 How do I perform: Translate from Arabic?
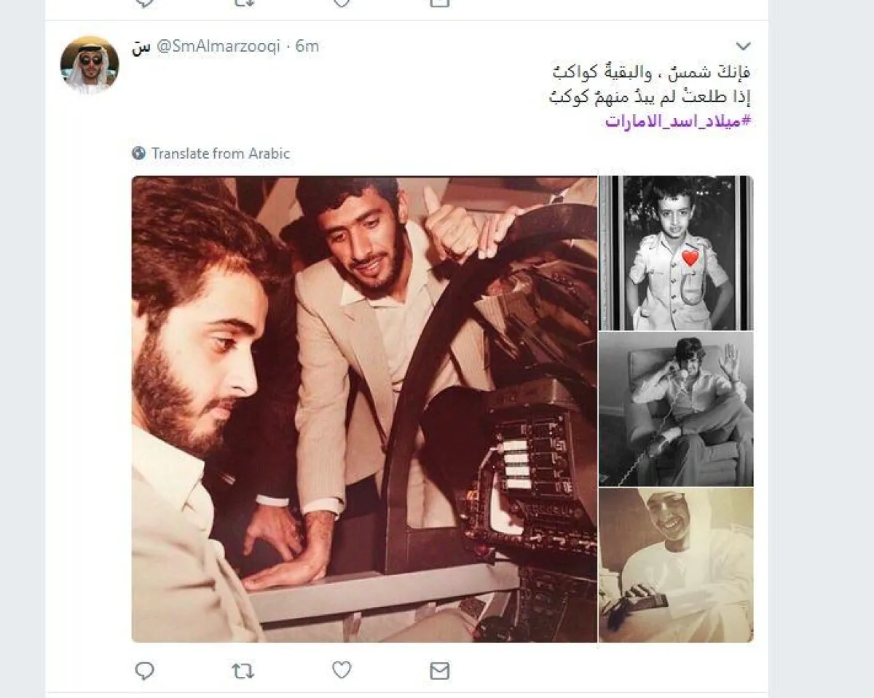221,154
